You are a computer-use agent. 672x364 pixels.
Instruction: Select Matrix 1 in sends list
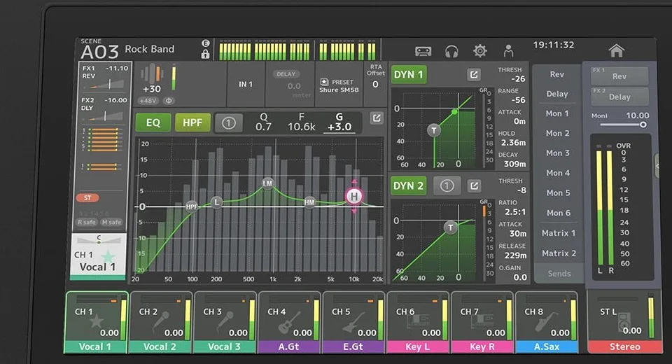[559, 233]
